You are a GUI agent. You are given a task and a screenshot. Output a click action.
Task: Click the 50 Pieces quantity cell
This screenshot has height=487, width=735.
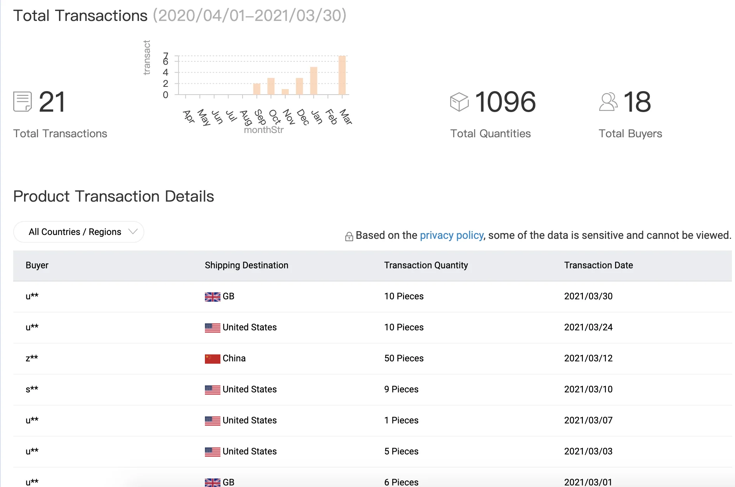tap(404, 358)
